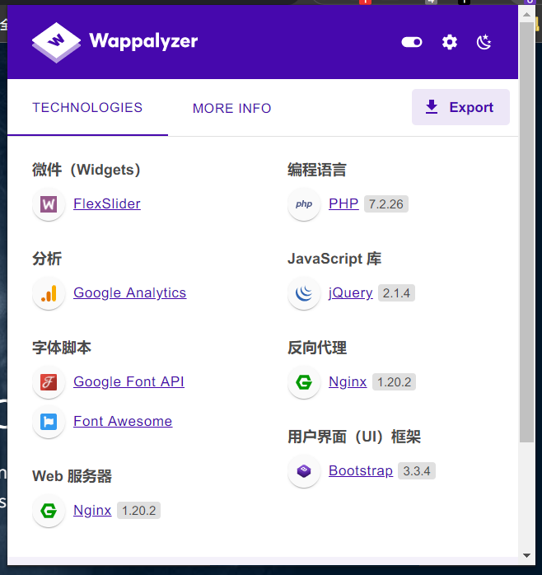Click the 字体脚本 category heading
Screen dimensions: 542x575
tap(62, 348)
